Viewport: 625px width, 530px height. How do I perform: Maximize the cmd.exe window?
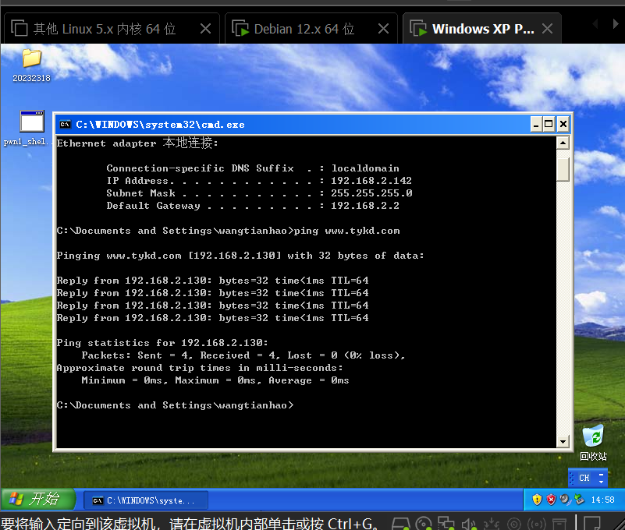coord(549,125)
